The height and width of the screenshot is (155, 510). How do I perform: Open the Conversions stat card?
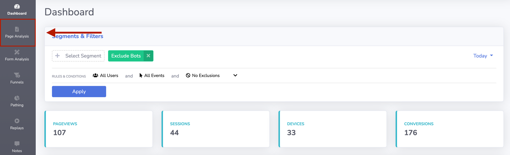coord(450,129)
